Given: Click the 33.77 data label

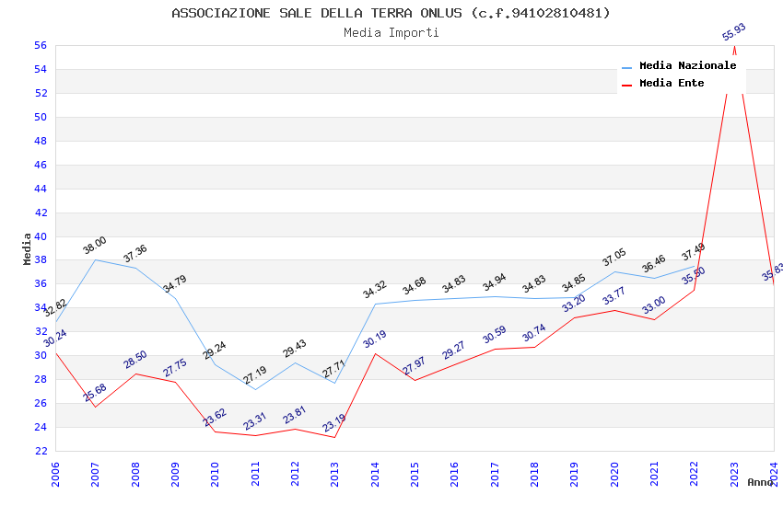Looking at the screenshot, I should 614,296.
